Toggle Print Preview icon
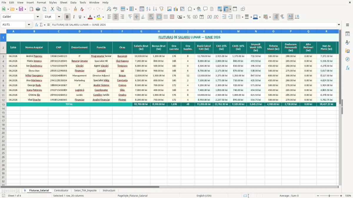 pos(44,9)
